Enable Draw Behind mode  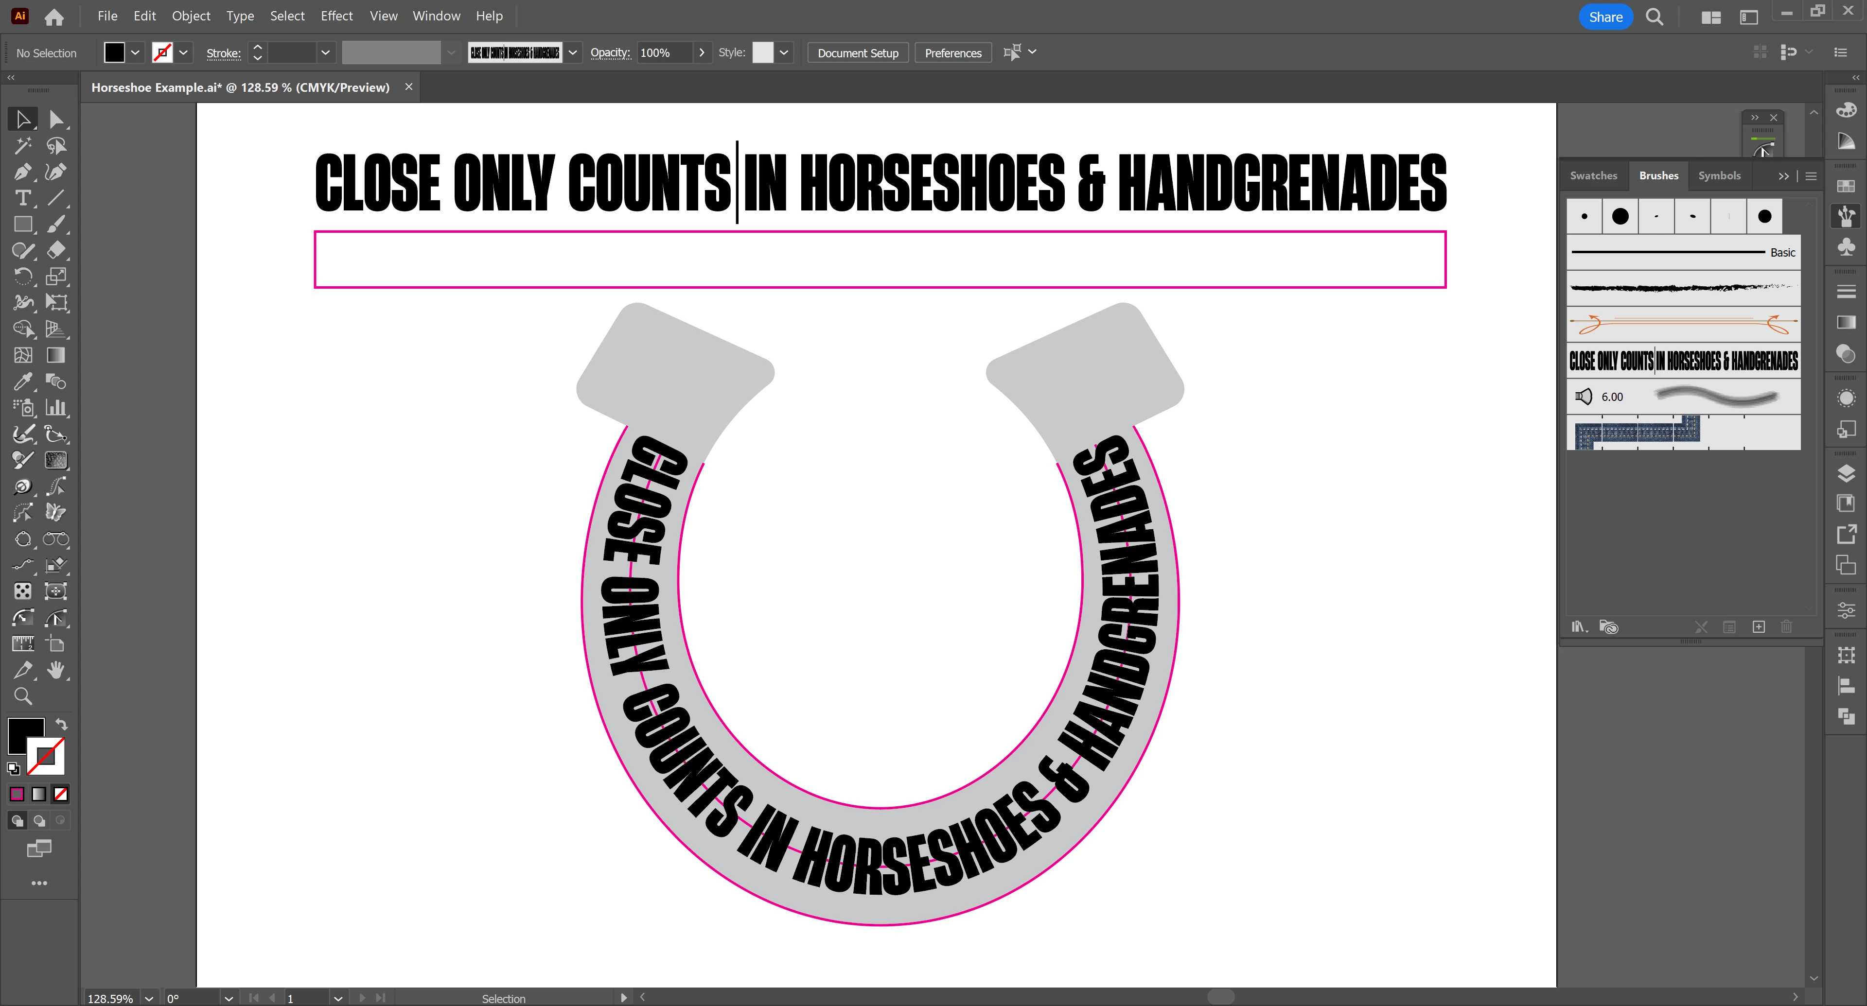tap(39, 820)
